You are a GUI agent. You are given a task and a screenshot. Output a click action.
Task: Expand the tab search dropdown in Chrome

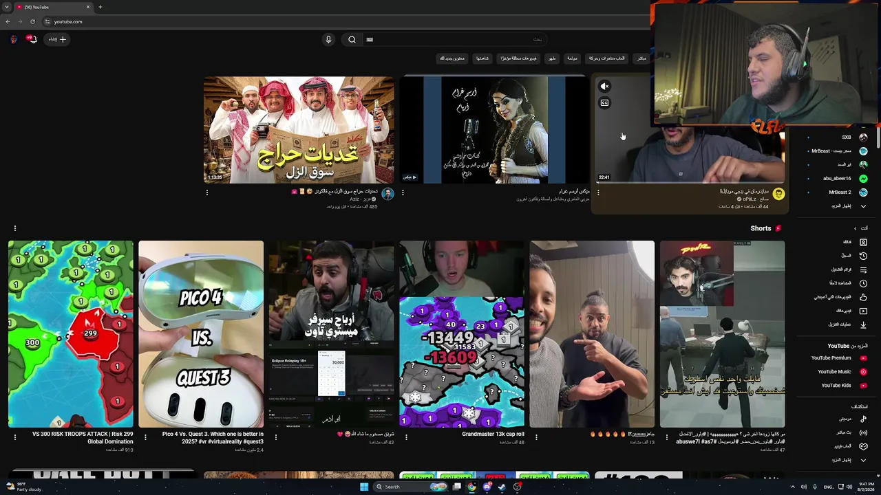pyautogui.click(x=7, y=7)
